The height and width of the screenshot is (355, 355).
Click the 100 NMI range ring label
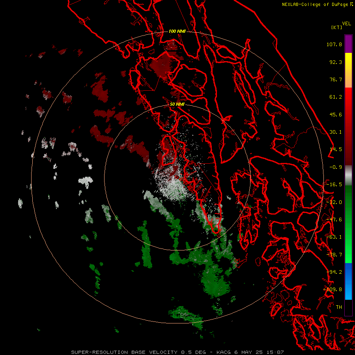pos(177,31)
